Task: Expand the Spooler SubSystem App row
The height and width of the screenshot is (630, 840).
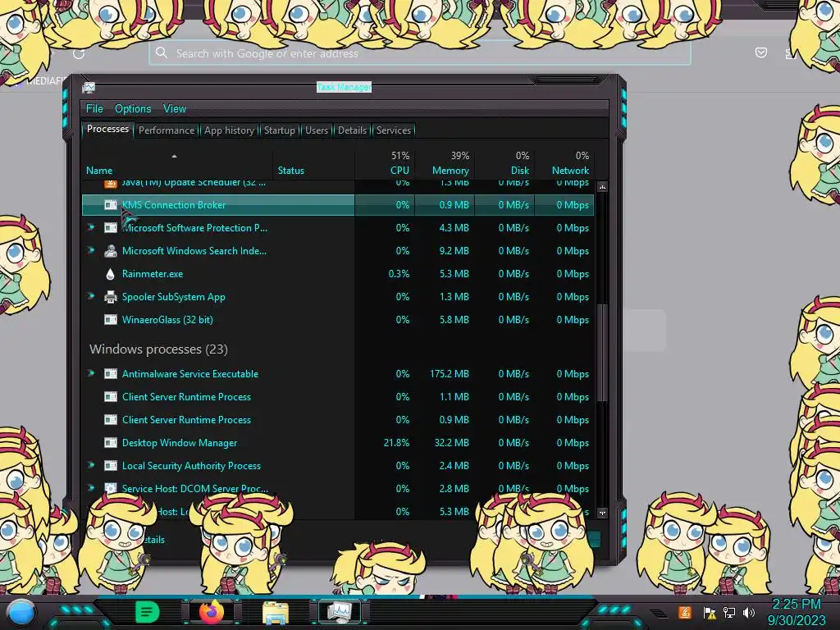Action: (91, 296)
